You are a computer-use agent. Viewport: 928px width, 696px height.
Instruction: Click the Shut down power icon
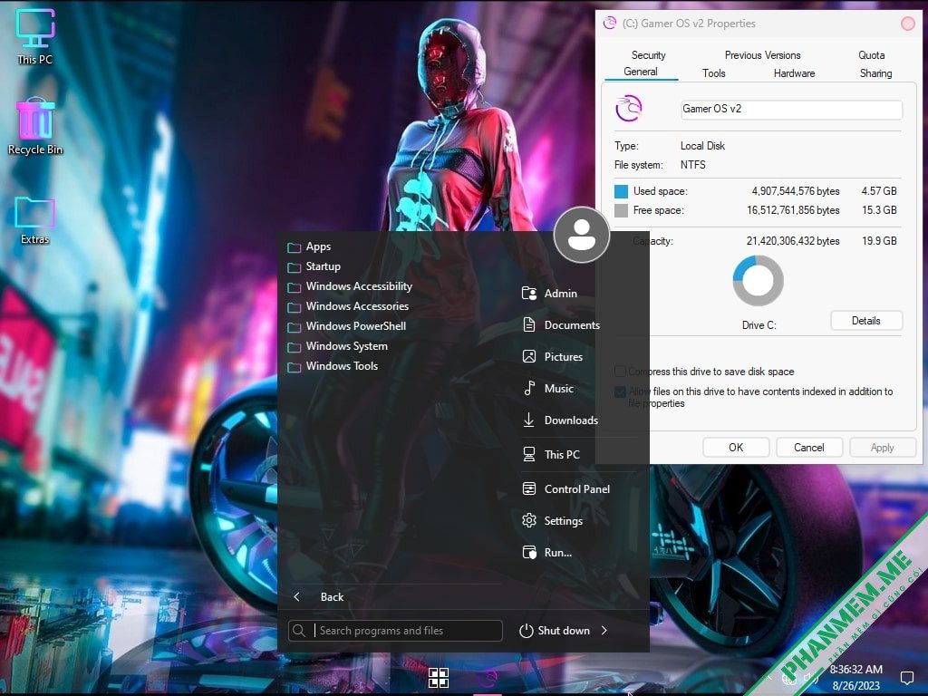pos(527,631)
